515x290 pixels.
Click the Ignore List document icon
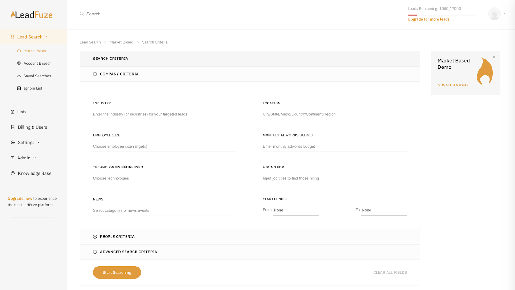click(19, 88)
